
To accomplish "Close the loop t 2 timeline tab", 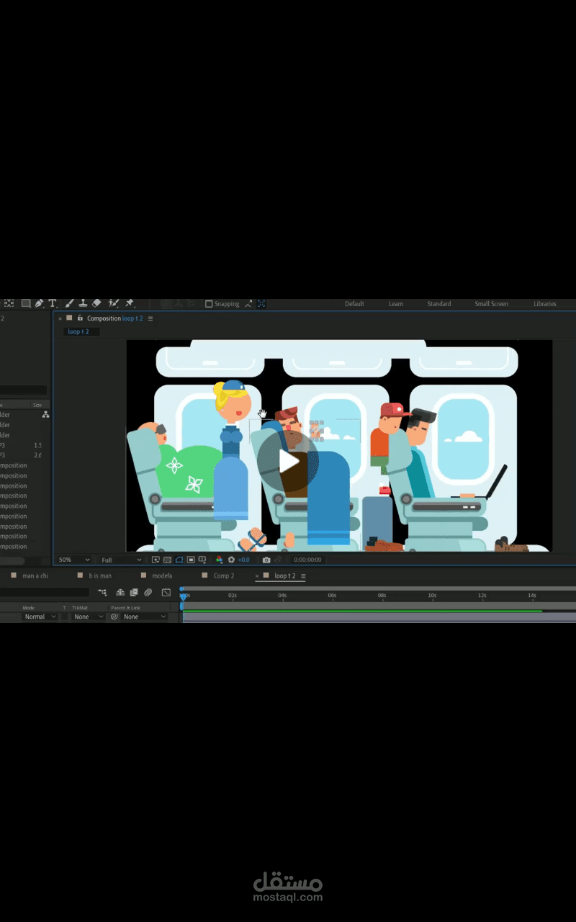I will click(257, 576).
